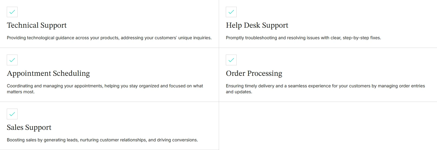437x150 pixels.
Task: Open the Order Processing heading
Action: tap(254, 73)
